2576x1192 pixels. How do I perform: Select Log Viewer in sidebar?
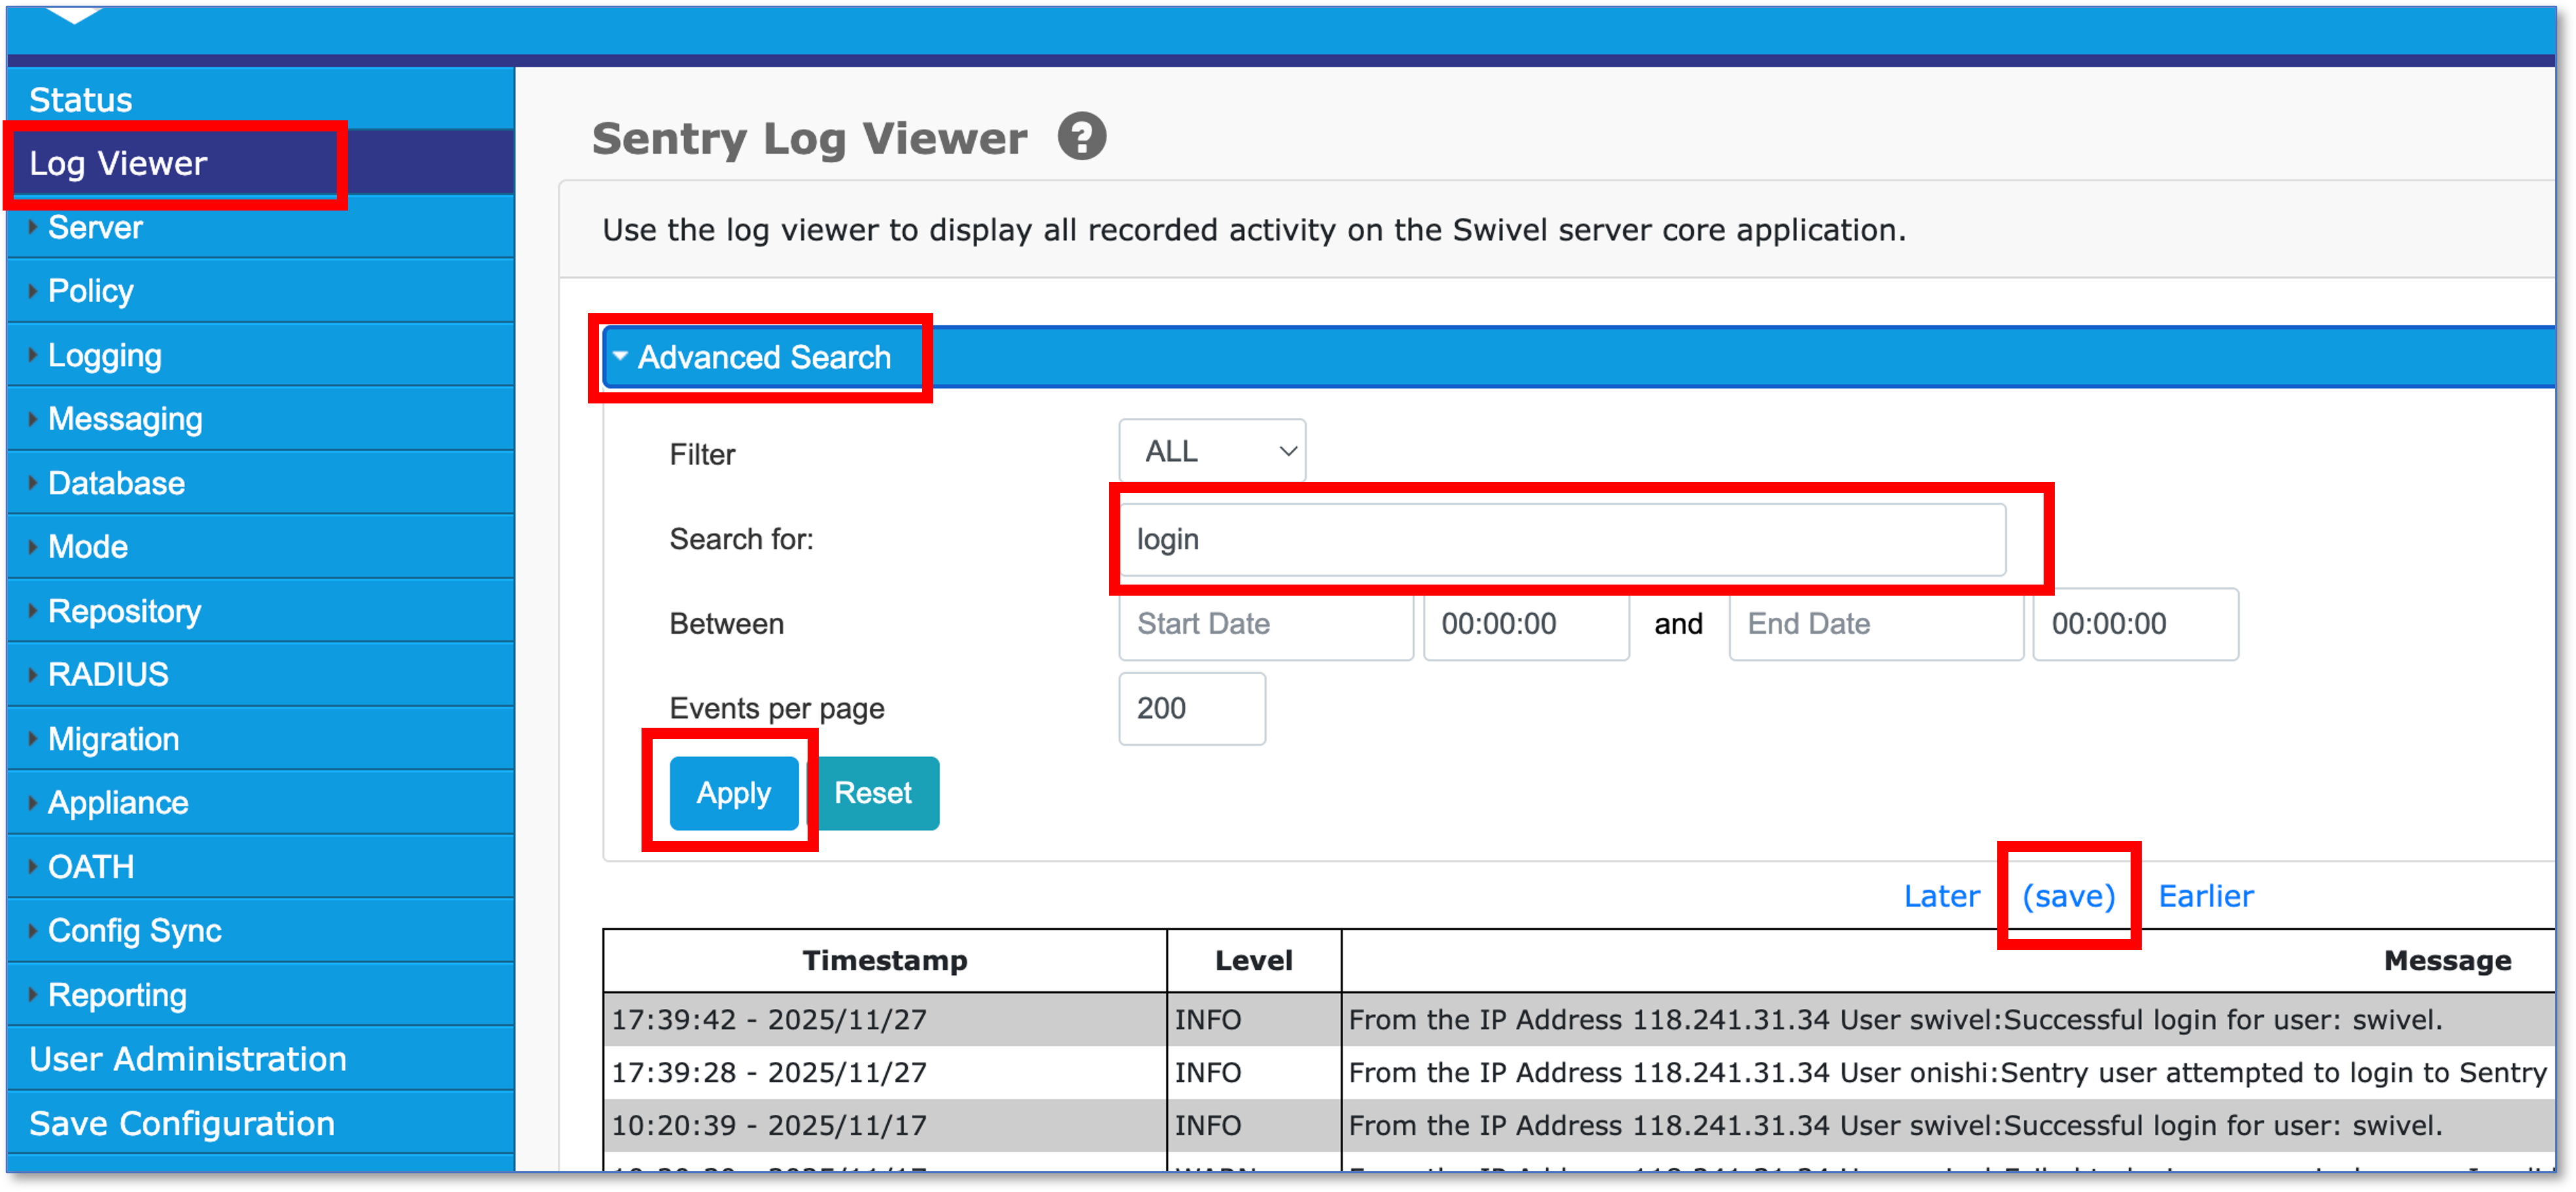click(118, 163)
